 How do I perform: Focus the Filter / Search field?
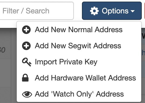tap(37, 11)
